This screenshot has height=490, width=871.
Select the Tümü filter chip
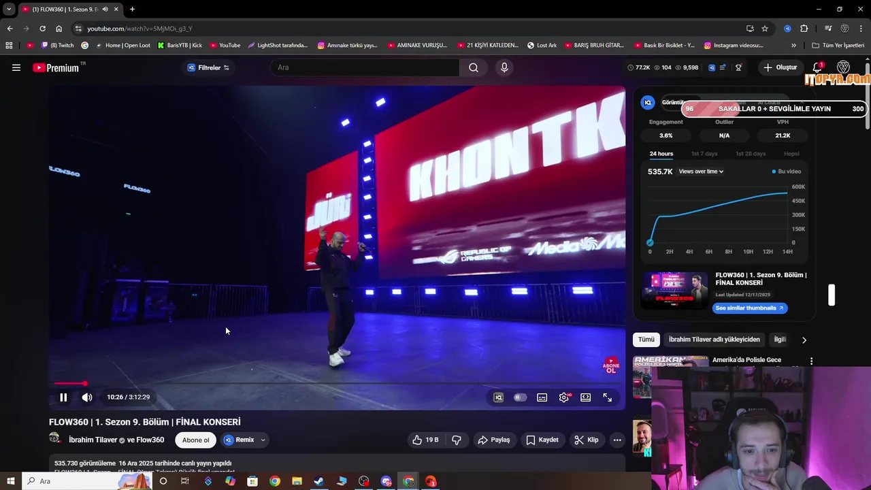click(646, 340)
